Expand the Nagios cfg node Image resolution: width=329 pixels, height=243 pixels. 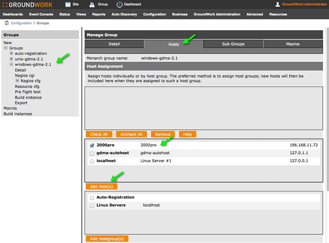click(17, 81)
